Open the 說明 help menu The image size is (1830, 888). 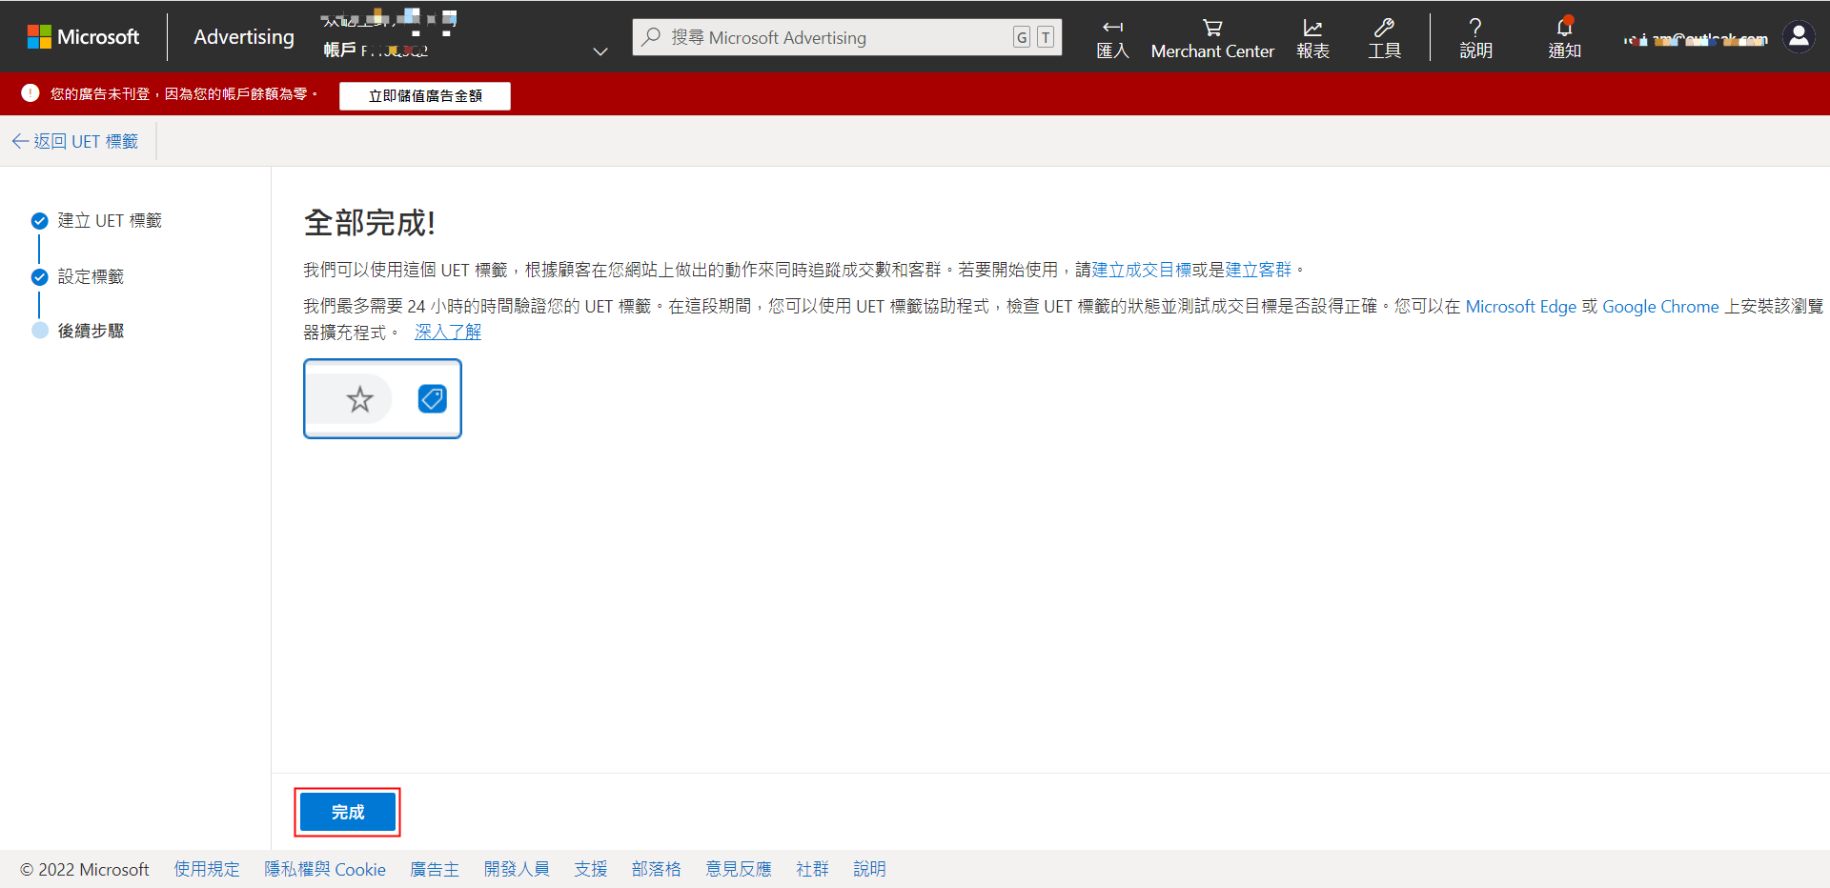[1475, 38]
